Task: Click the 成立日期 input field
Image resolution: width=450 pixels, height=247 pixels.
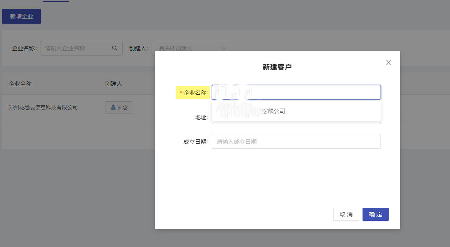Action: pyautogui.click(x=296, y=141)
